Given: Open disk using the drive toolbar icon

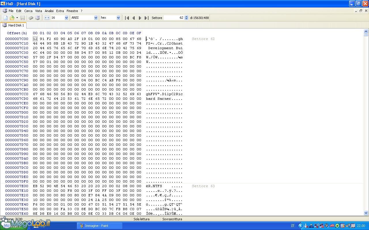Looking at the screenshot, I should tap(37, 18).
